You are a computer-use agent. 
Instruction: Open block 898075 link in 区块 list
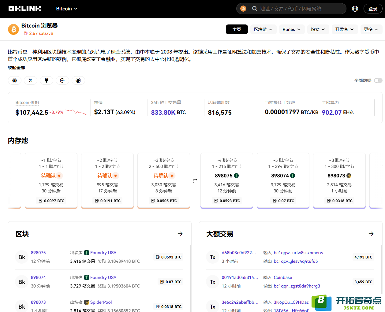click(x=38, y=253)
